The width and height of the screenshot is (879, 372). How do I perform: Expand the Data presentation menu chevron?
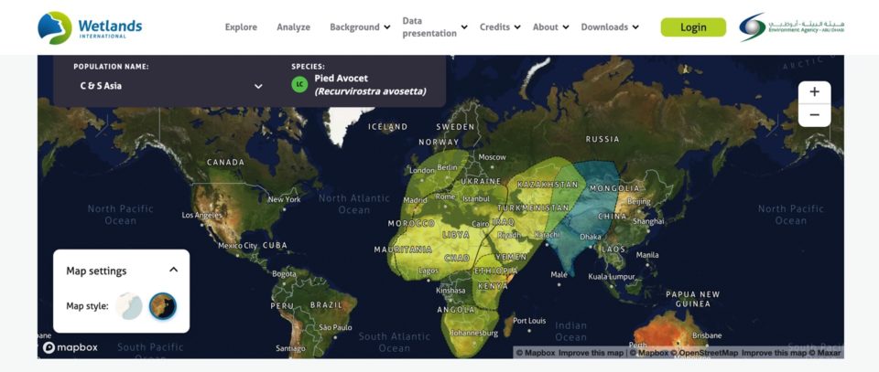[x=464, y=27]
